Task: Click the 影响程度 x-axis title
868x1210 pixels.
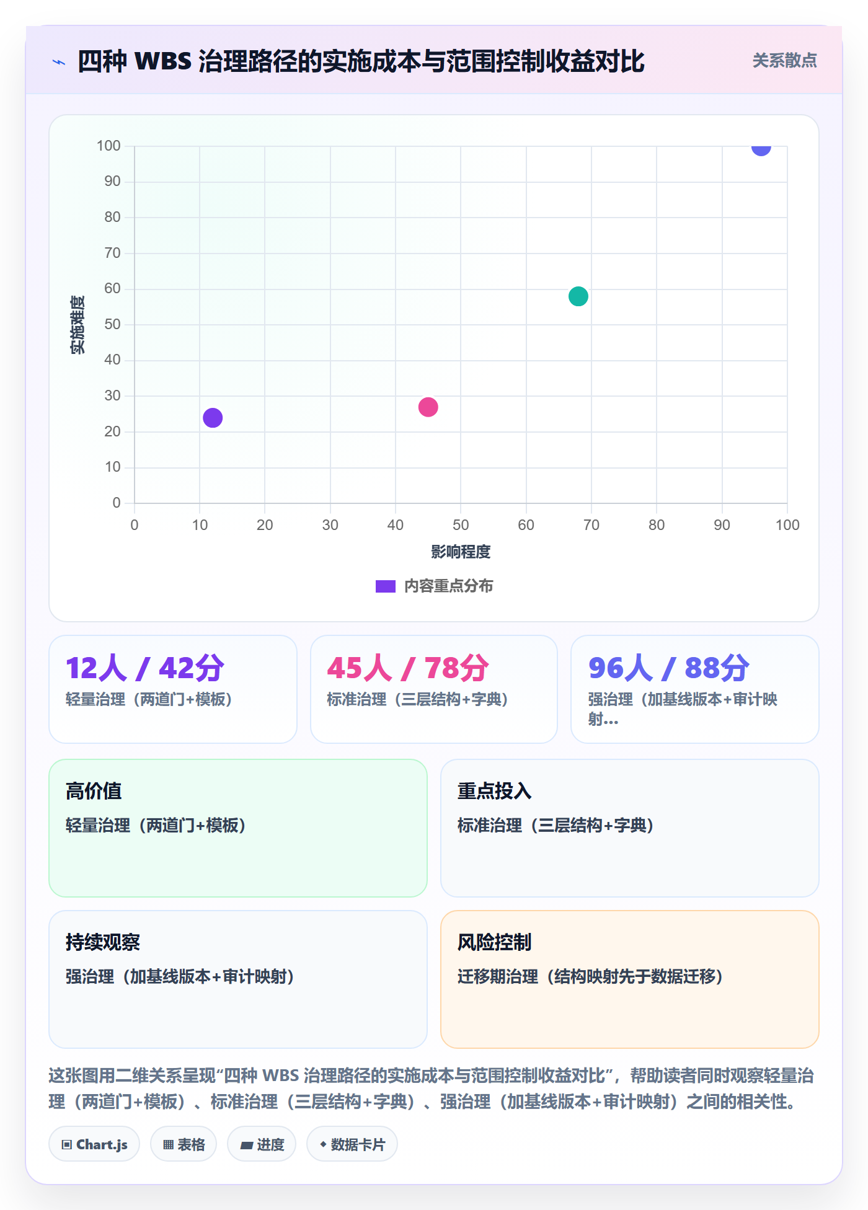Action: pos(461,552)
